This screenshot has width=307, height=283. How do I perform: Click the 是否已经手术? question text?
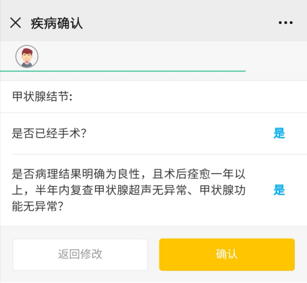pyautogui.click(x=49, y=133)
